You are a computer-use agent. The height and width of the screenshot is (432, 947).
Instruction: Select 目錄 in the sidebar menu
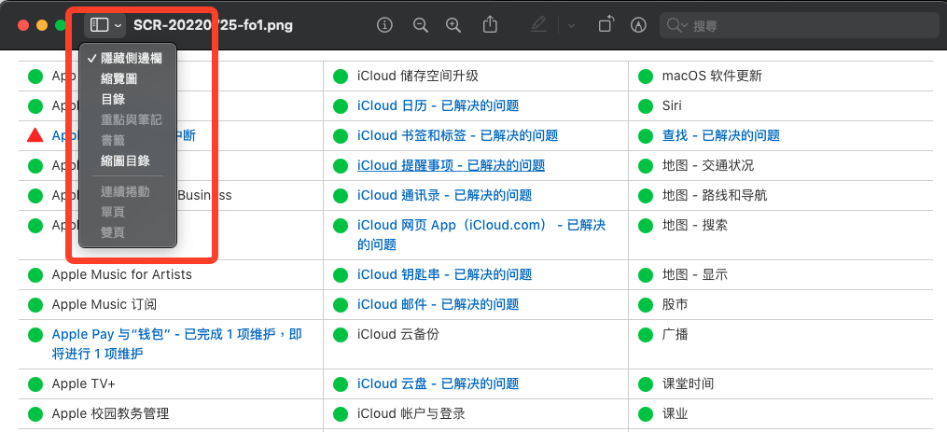[x=113, y=99]
